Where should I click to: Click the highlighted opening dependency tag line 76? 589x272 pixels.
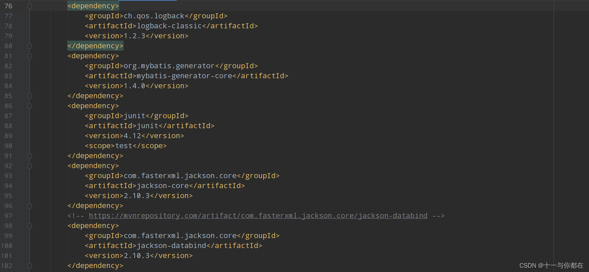click(x=93, y=6)
